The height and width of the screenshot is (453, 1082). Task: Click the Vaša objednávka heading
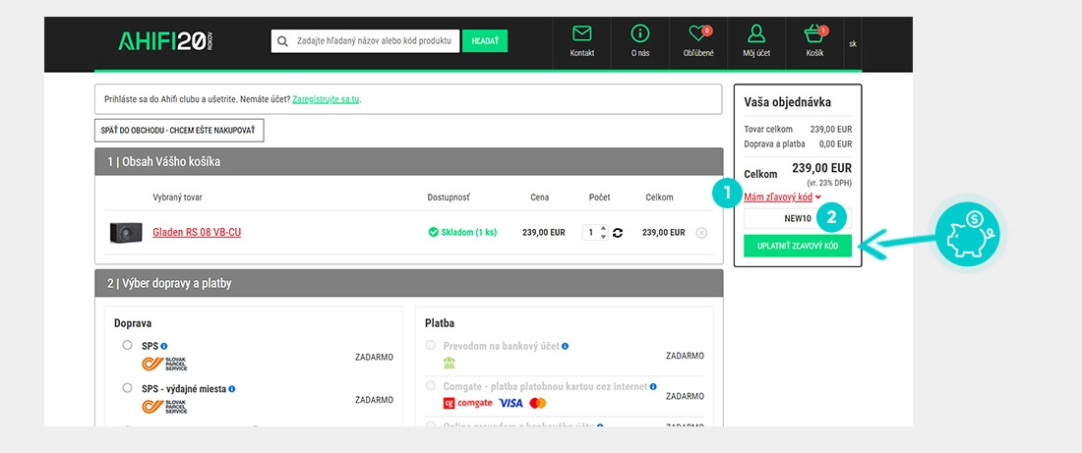[787, 102]
